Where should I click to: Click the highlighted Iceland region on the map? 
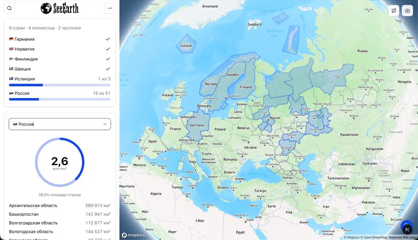pyautogui.click(x=186, y=44)
